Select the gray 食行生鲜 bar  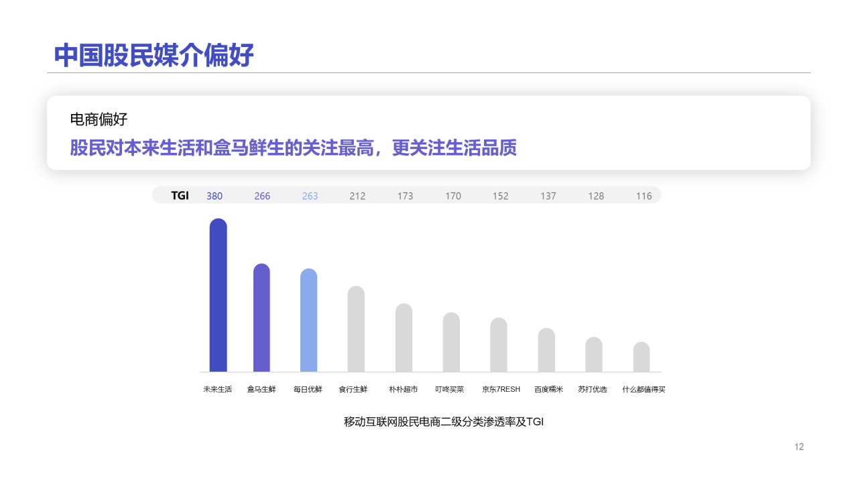(356, 329)
